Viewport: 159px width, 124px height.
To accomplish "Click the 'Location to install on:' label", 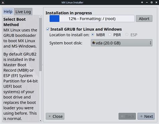I will click(x=69, y=35).
